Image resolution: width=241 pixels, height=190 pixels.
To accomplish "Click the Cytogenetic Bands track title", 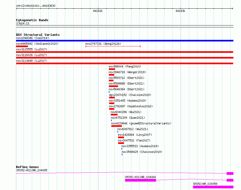I will [32, 20].
